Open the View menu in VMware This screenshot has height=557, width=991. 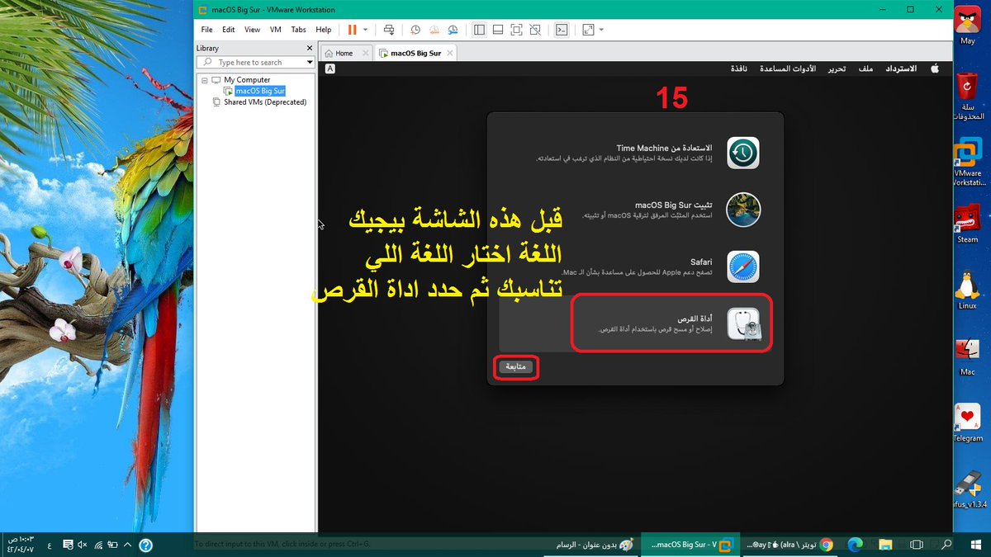253,30
